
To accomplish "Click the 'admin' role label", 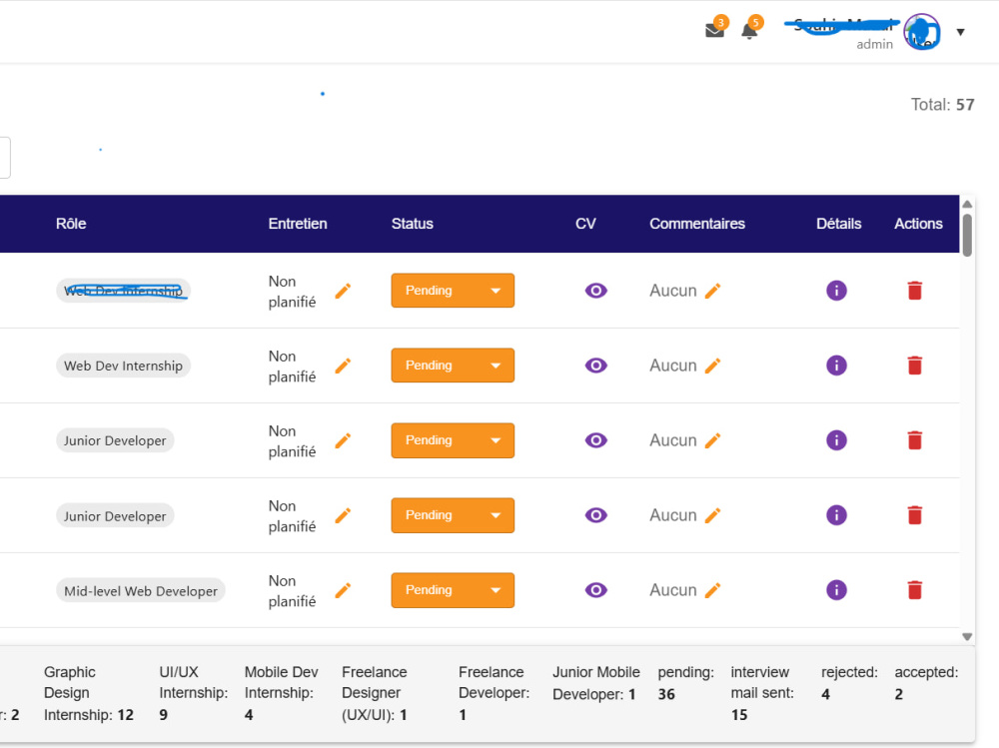I will 874,44.
